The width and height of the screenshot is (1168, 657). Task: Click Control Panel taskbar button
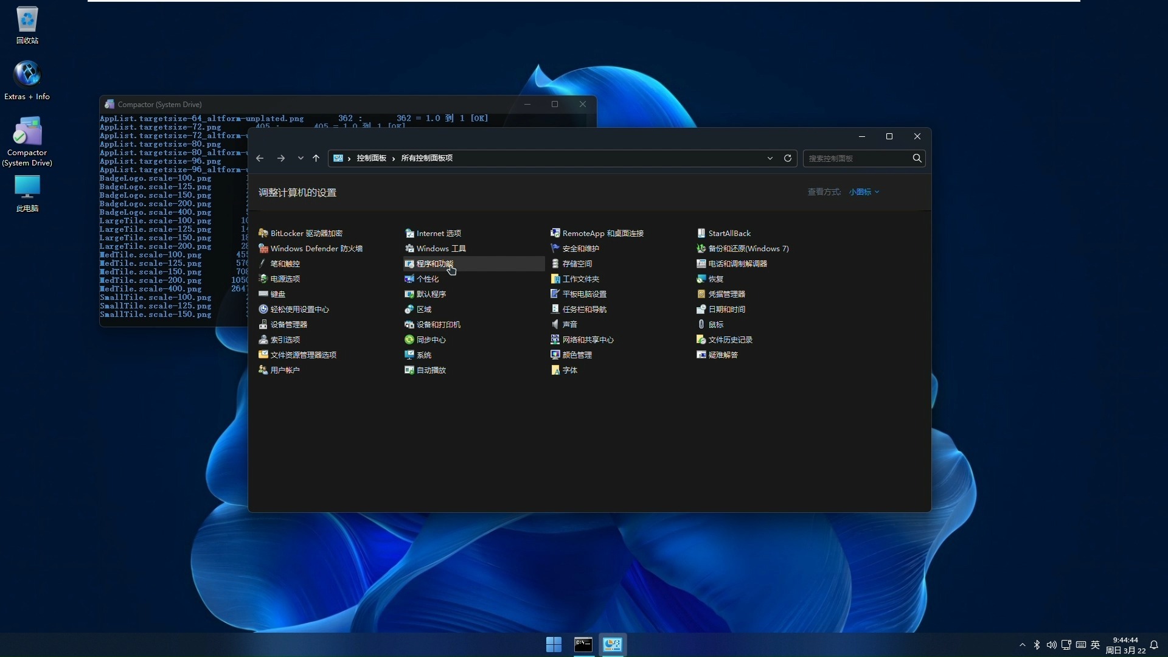613,645
